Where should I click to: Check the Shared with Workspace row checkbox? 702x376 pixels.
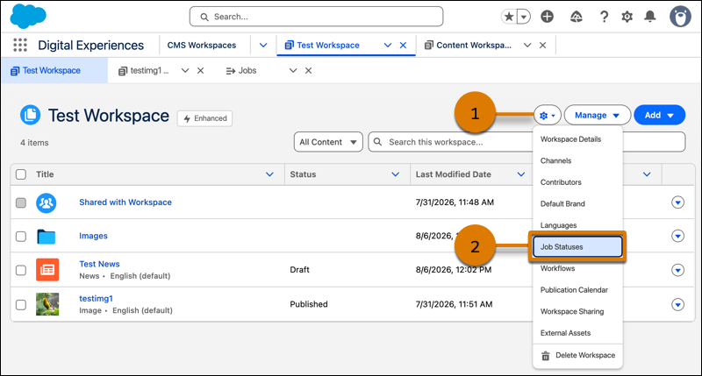pyautogui.click(x=21, y=202)
